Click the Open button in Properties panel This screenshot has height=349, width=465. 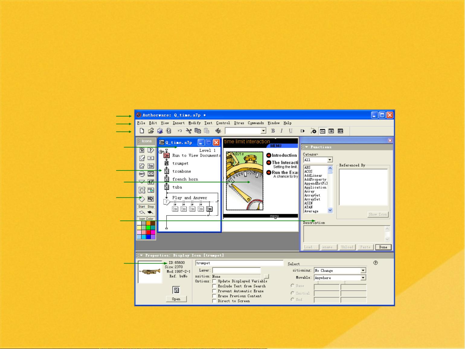(x=176, y=299)
